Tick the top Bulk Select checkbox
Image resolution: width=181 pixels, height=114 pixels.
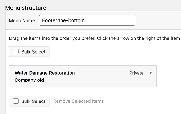coord(16,52)
